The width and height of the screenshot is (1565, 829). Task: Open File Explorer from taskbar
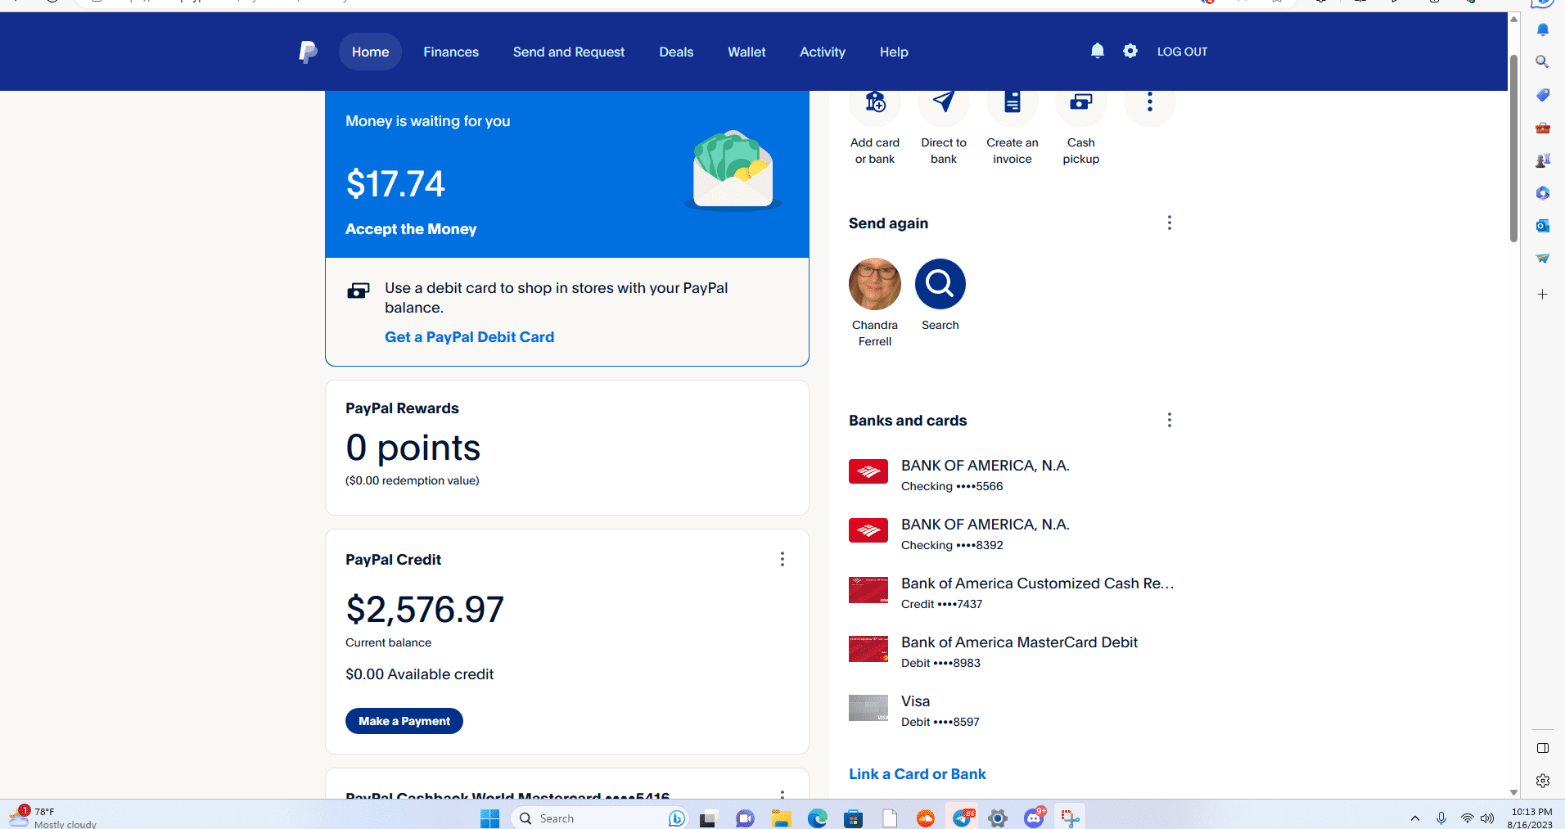pos(781,818)
